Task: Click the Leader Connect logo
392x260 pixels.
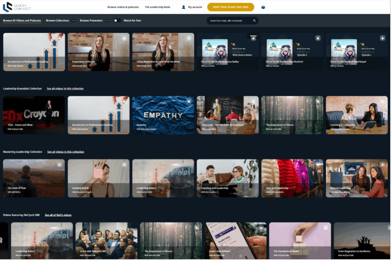Action: click(16, 7)
